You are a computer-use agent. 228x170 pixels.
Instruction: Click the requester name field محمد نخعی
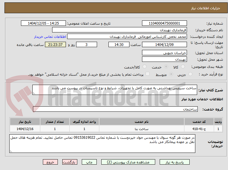pos(127,37)
